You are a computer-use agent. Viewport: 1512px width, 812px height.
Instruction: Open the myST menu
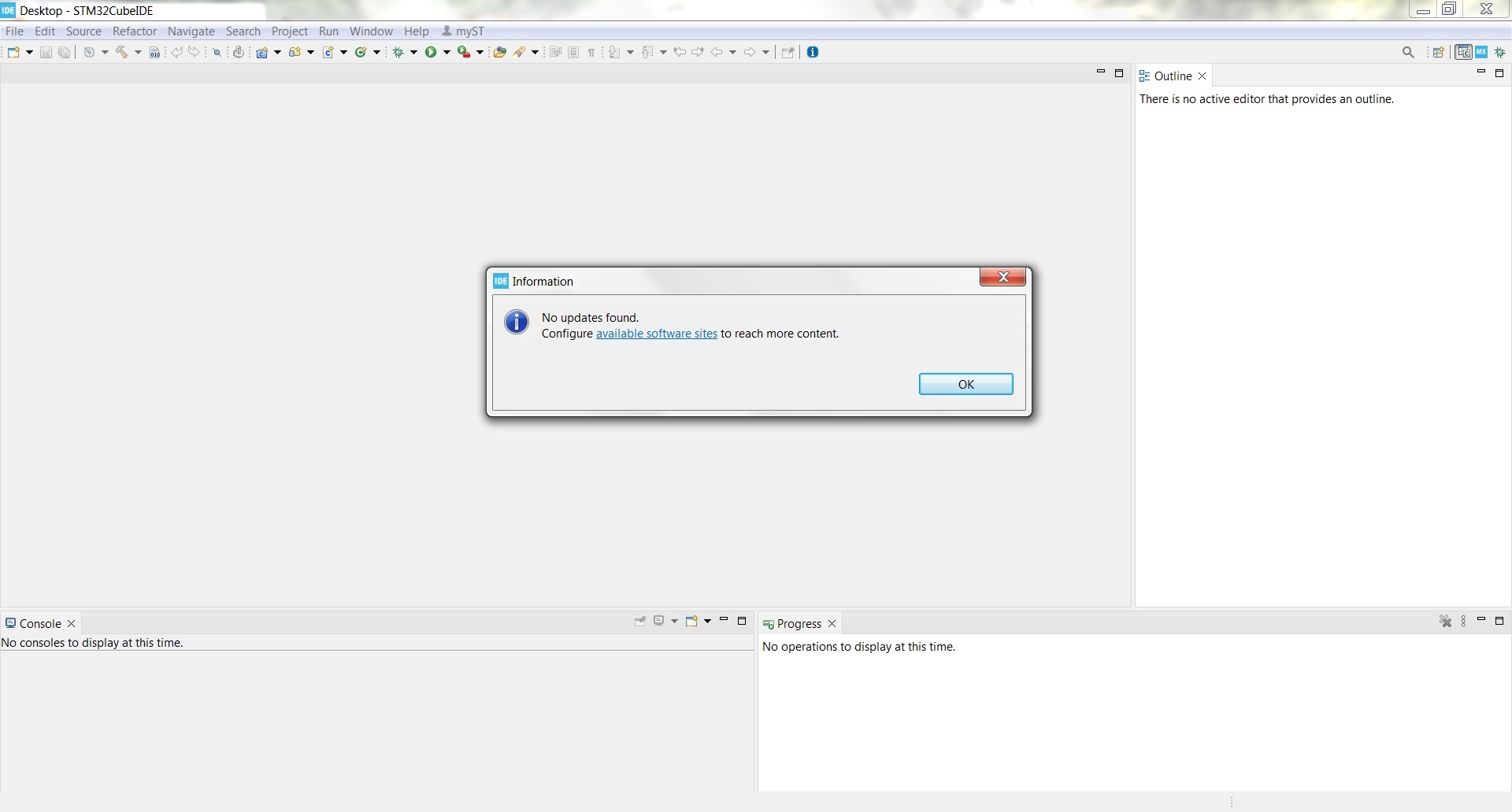pyautogui.click(x=463, y=31)
